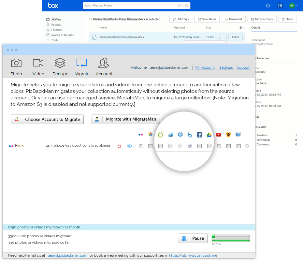Open Favorites in the Box sidebar
Image resolution: width=303 pixels, height=261 pixels.
54,30
